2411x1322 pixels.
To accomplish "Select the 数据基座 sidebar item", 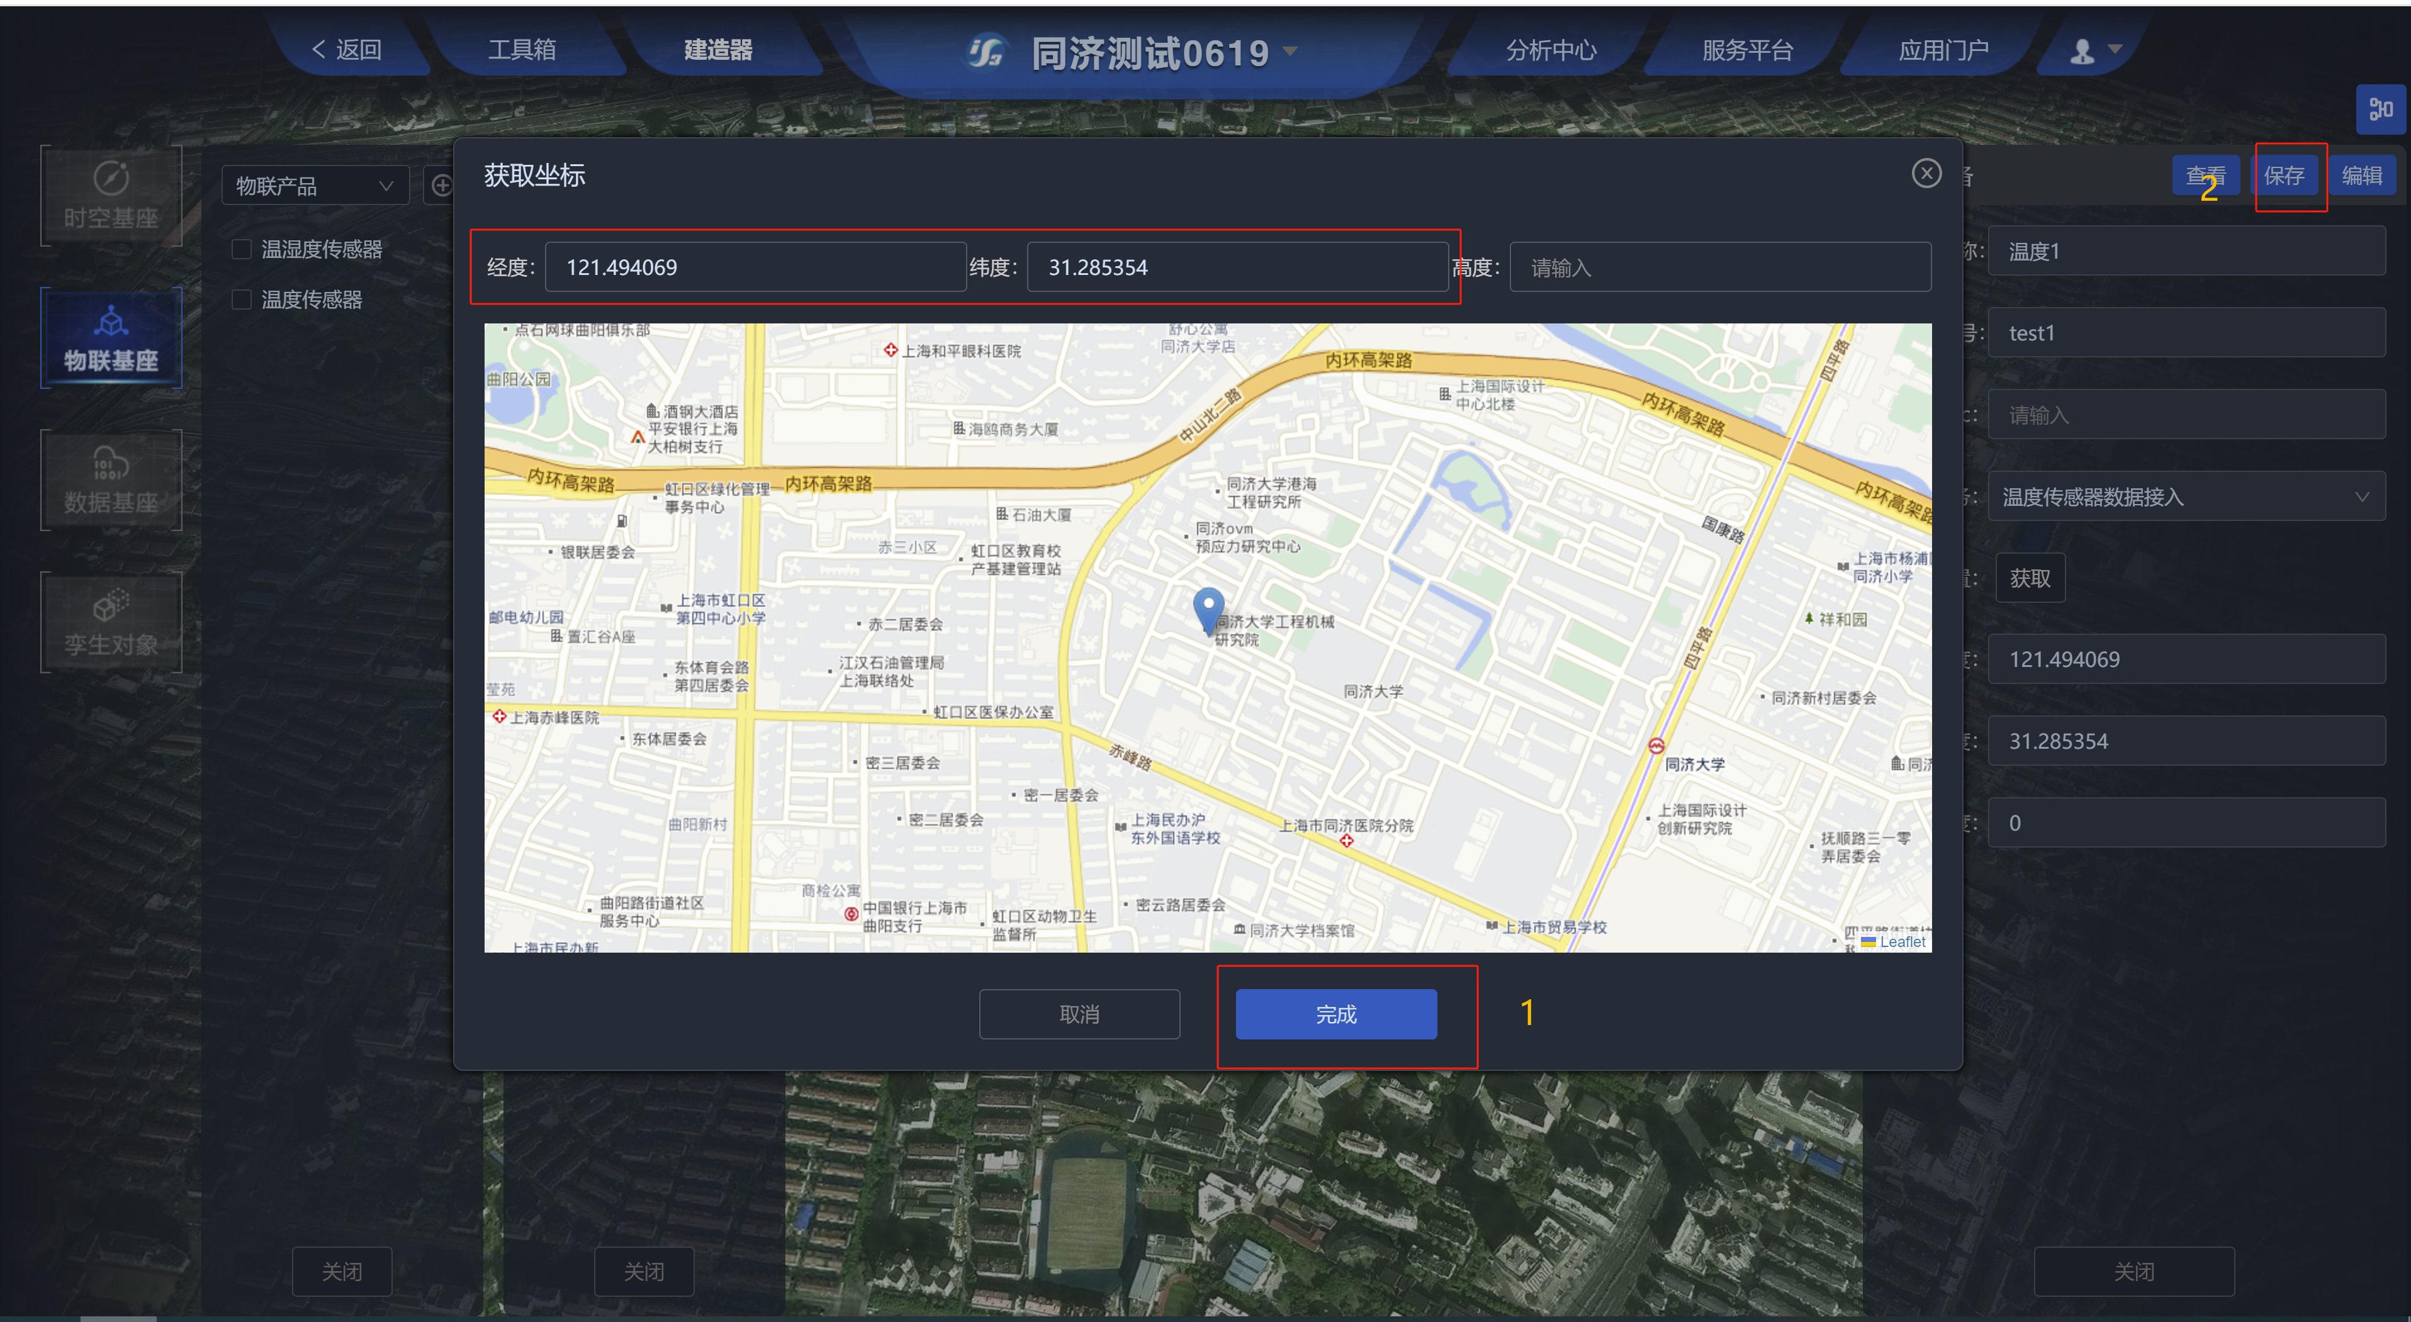I will (x=110, y=480).
